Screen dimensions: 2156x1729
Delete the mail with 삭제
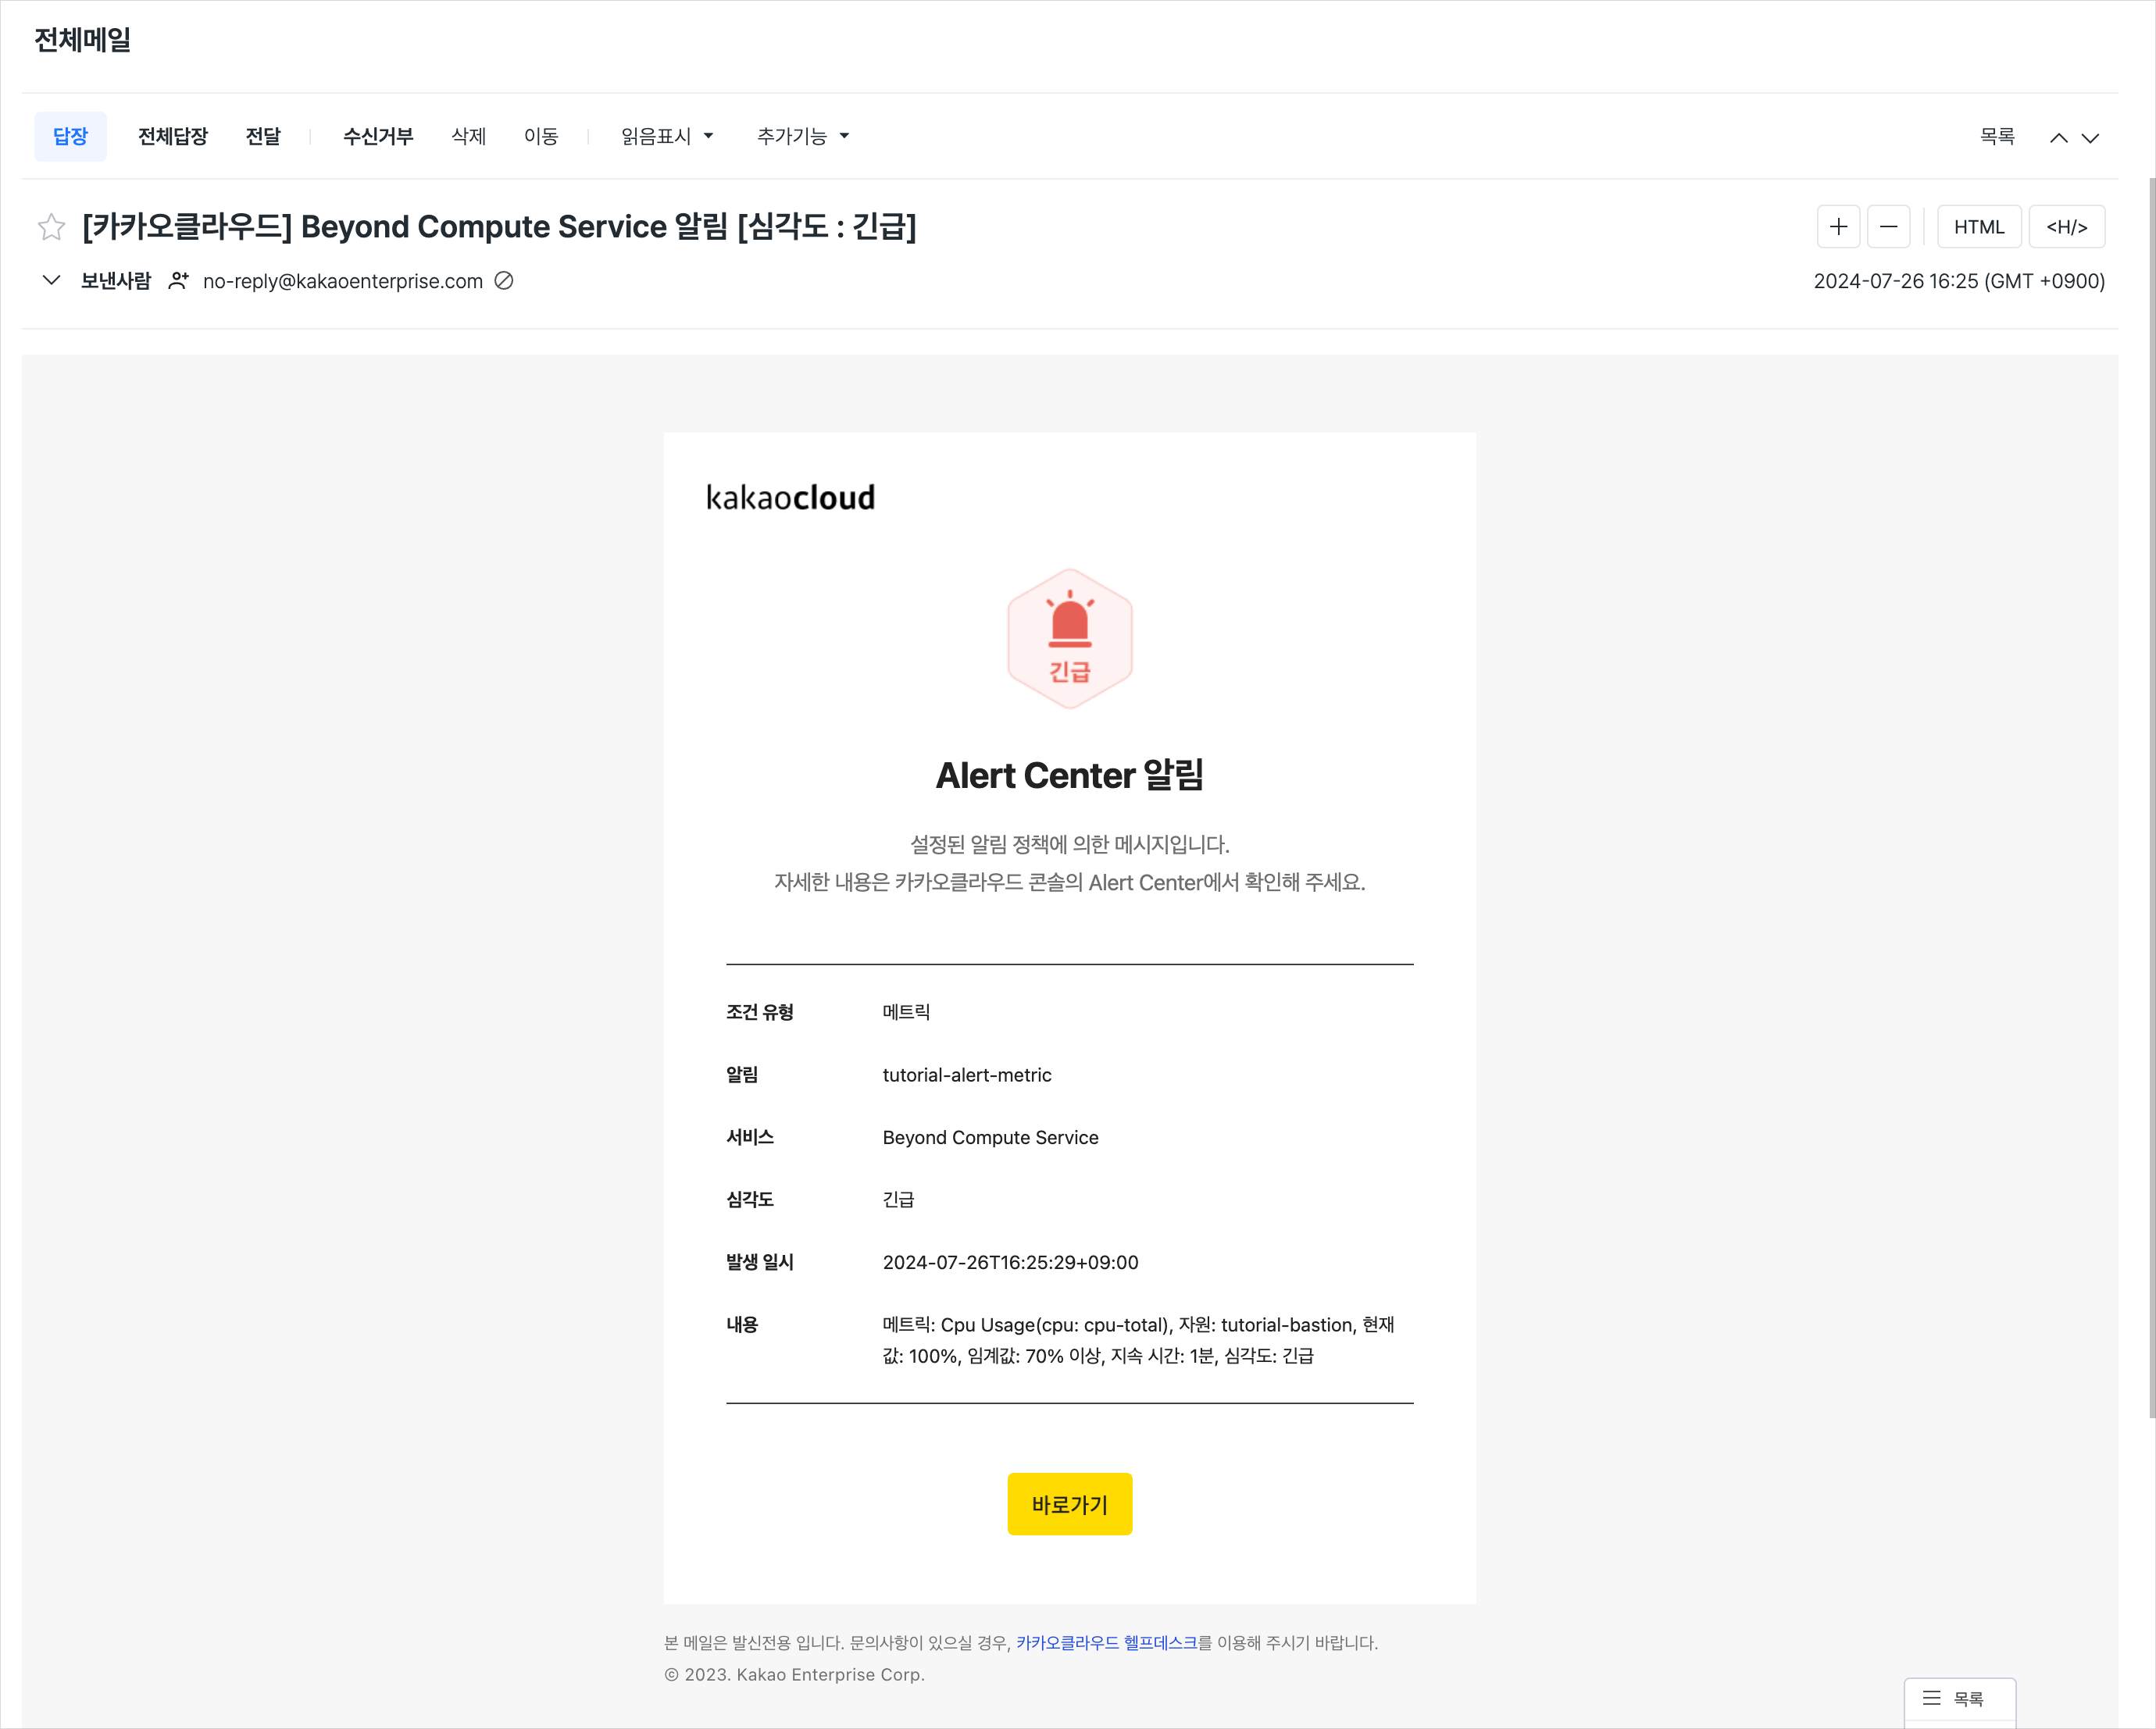click(x=468, y=136)
